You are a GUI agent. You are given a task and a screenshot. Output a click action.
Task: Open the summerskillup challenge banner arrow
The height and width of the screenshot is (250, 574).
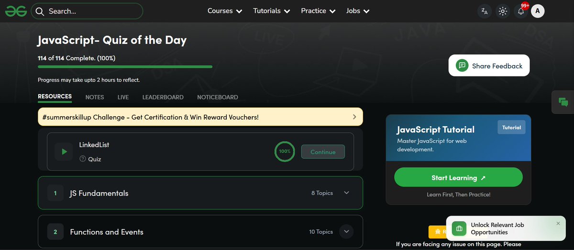(354, 117)
